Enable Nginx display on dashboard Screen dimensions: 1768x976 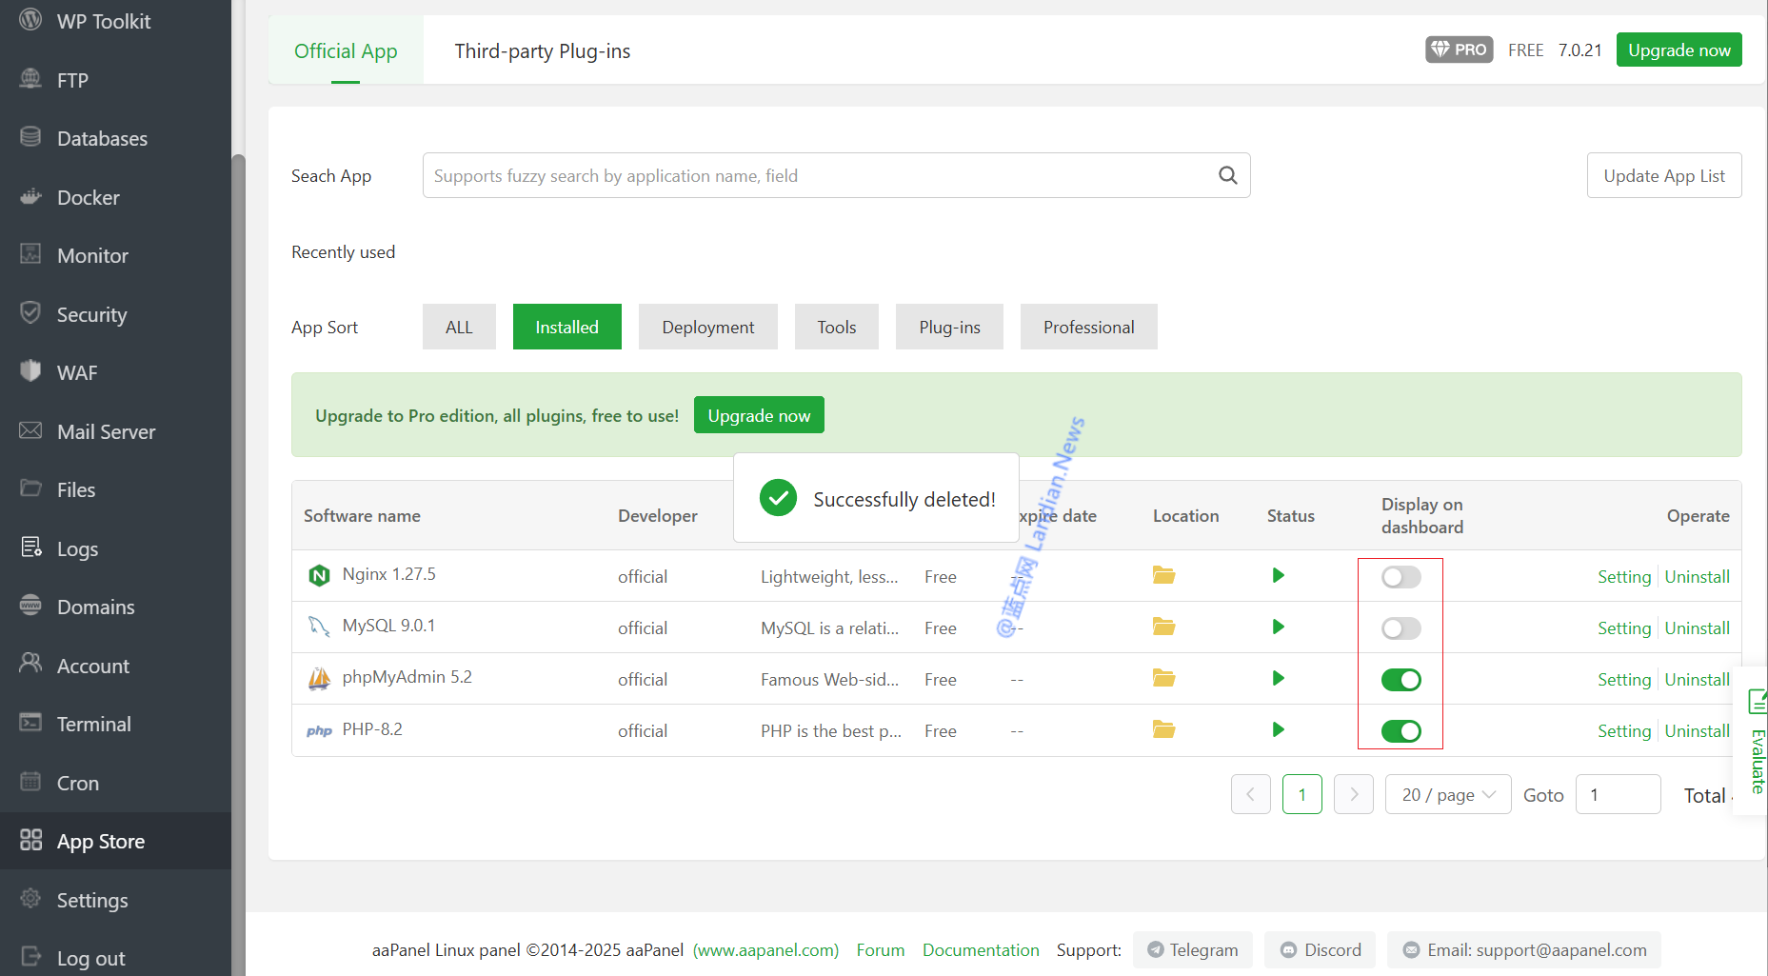coord(1400,577)
